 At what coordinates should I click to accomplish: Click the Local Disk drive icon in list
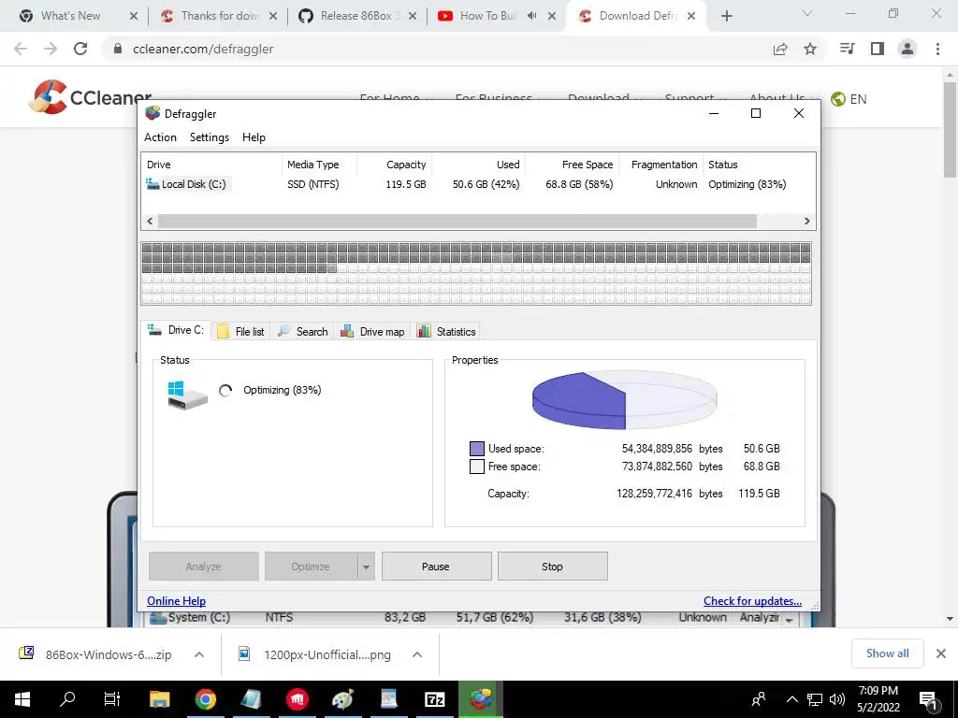point(152,184)
